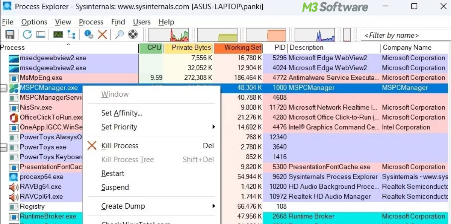This screenshot has width=451, height=224.
Task: Open the physical memory mini graph
Action: pyautogui.click(x=266, y=35)
